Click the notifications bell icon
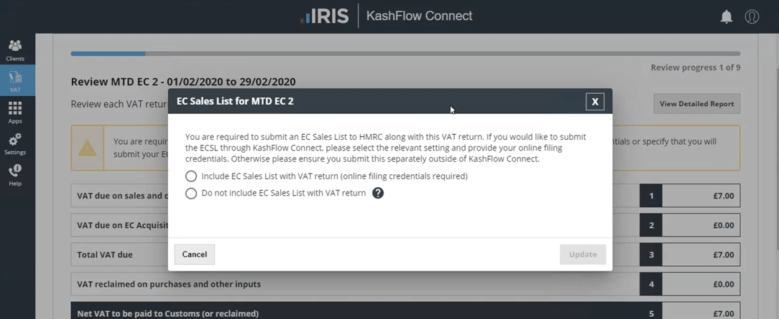This screenshot has width=779, height=319. (727, 16)
